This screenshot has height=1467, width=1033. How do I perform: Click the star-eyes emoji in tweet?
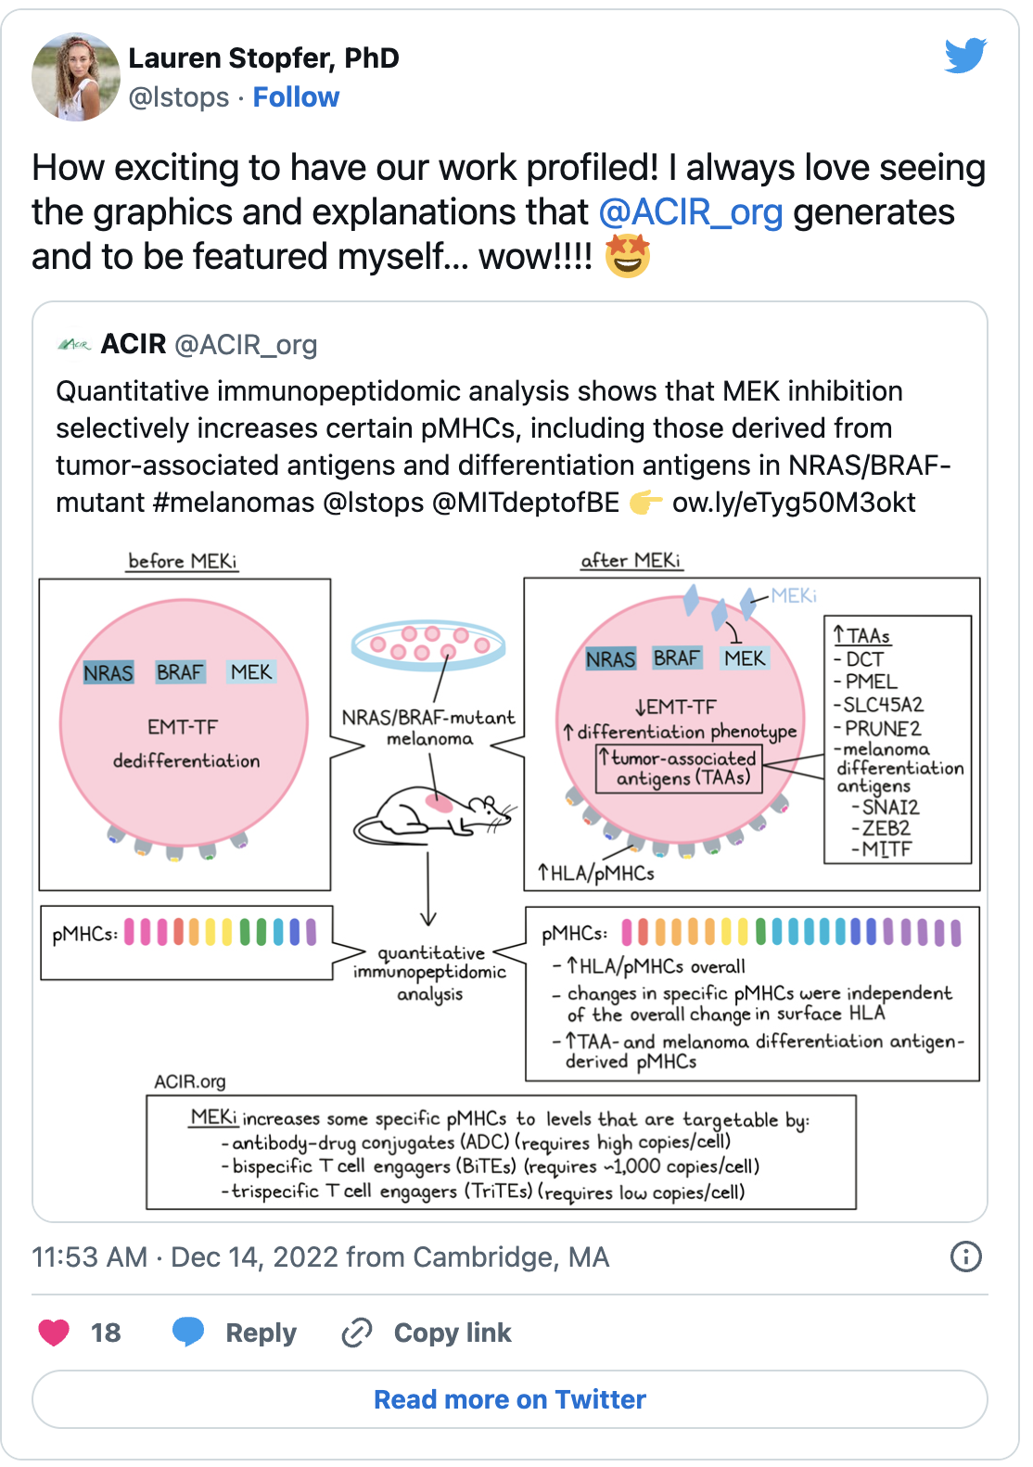click(x=628, y=257)
